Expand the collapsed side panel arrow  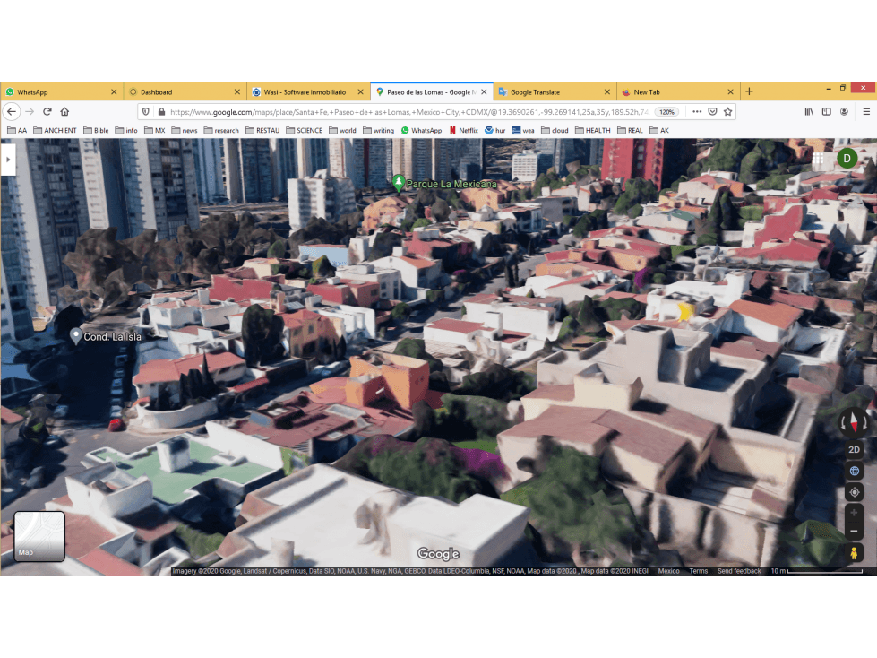click(8, 160)
